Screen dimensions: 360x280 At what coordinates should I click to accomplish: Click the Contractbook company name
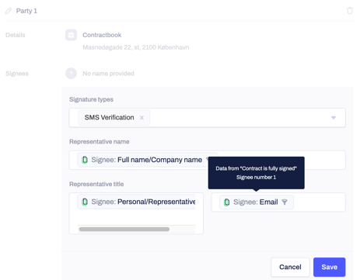(x=102, y=35)
